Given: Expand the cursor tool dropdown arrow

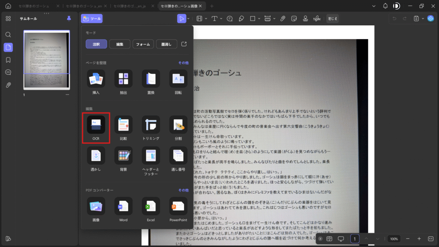Looking at the screenshot, I should click(x=188, y=18).
